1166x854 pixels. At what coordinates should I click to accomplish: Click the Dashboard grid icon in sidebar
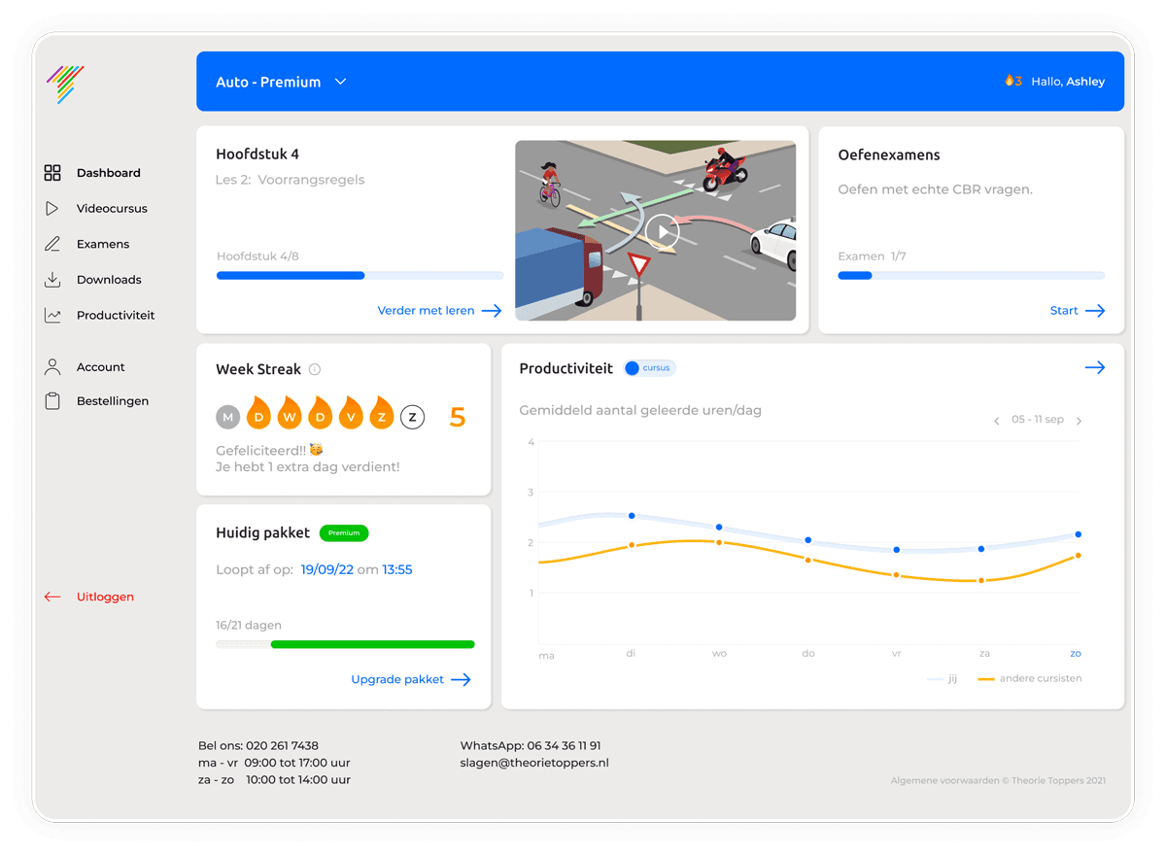click(x=52, y=173)
